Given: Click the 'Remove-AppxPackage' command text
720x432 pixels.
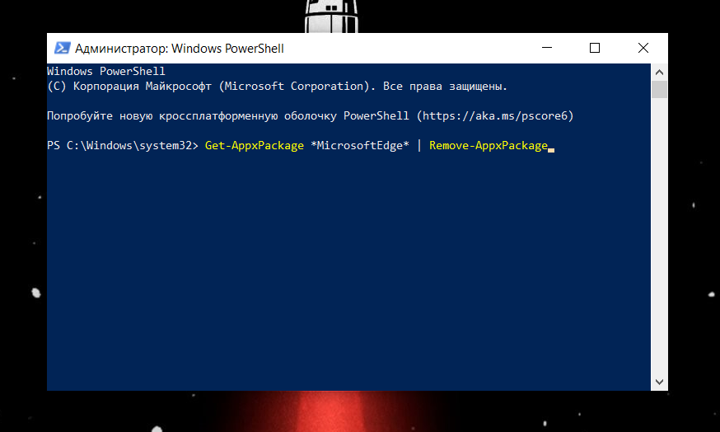Looking at the screenshot, I should (489, 146).
